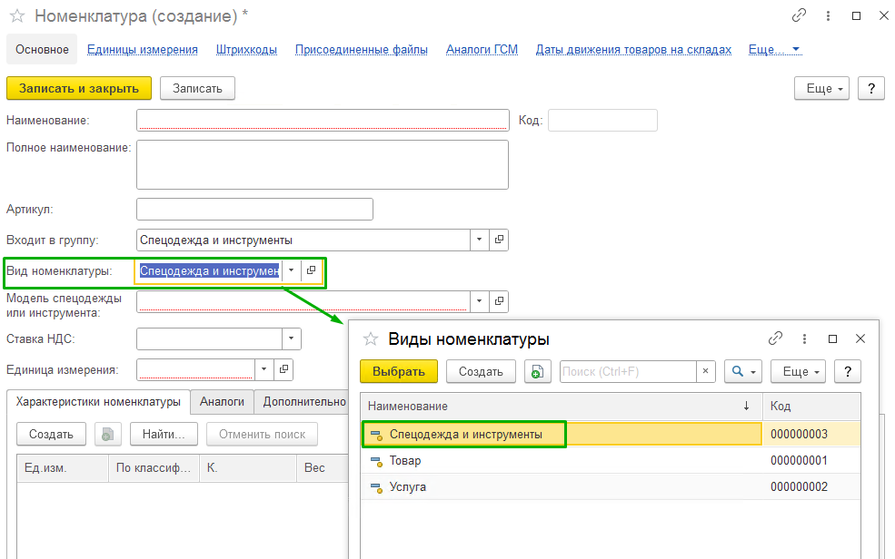Copy link icon in main window header
895x559 pixels.
point(799,15)
